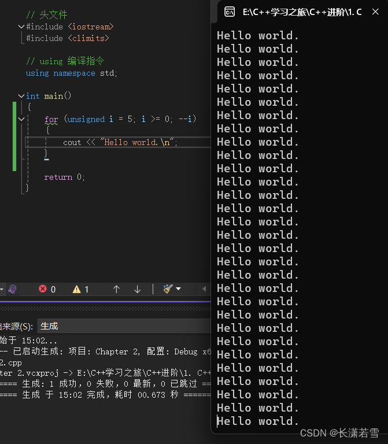388x444 pixels.
Task: Click the '#include <iostream>' line
Action: (69, 27)
